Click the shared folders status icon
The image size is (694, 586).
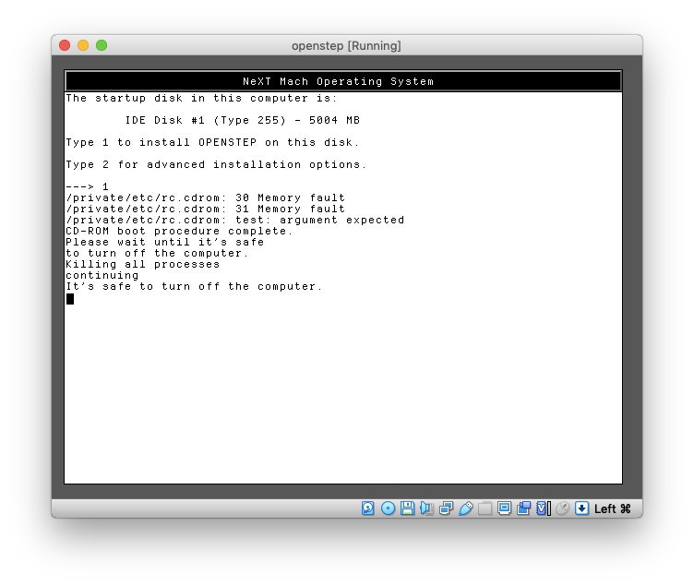[485, 508]
